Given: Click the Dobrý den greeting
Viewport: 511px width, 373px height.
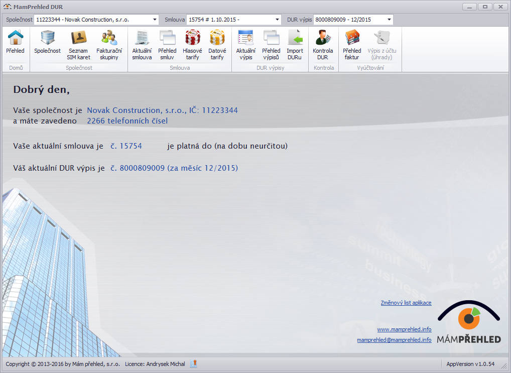Looking at the screenshot, I should [41, 89].
